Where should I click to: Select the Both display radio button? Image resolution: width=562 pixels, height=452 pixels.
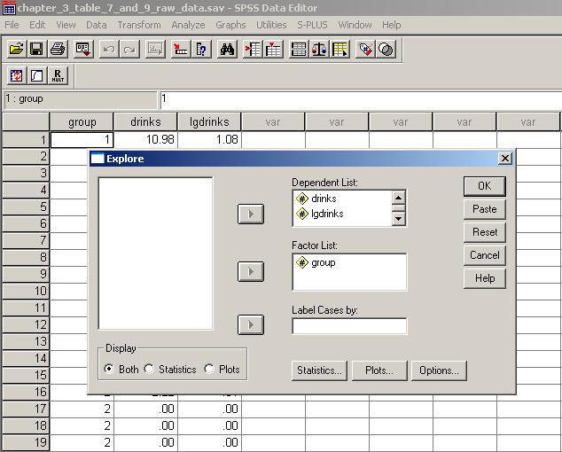coord(109,369)
